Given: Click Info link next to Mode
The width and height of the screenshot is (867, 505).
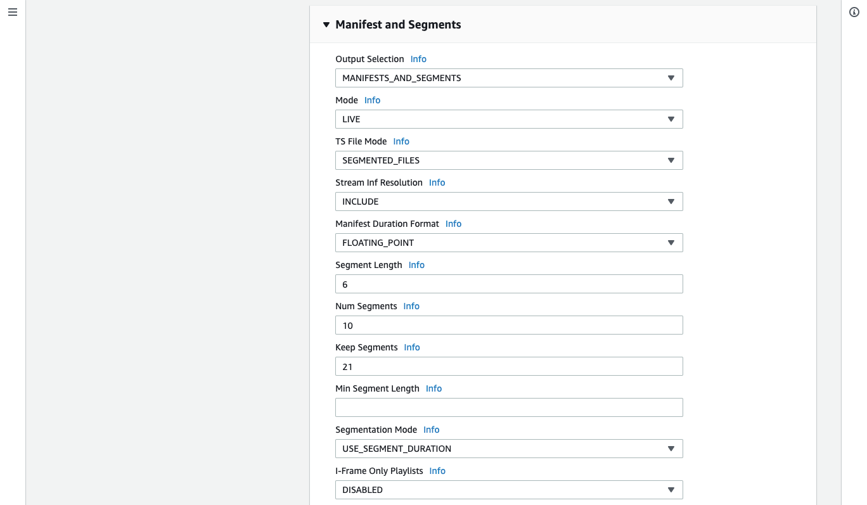Looking at the screenshot, I should [372, 100].
